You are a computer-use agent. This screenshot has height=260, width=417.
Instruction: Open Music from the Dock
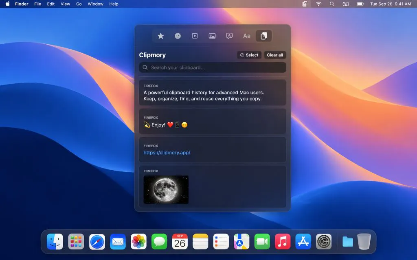click(x=283, y=242)
